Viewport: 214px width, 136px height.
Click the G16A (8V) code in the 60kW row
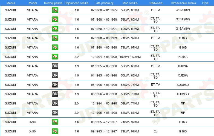183,29
